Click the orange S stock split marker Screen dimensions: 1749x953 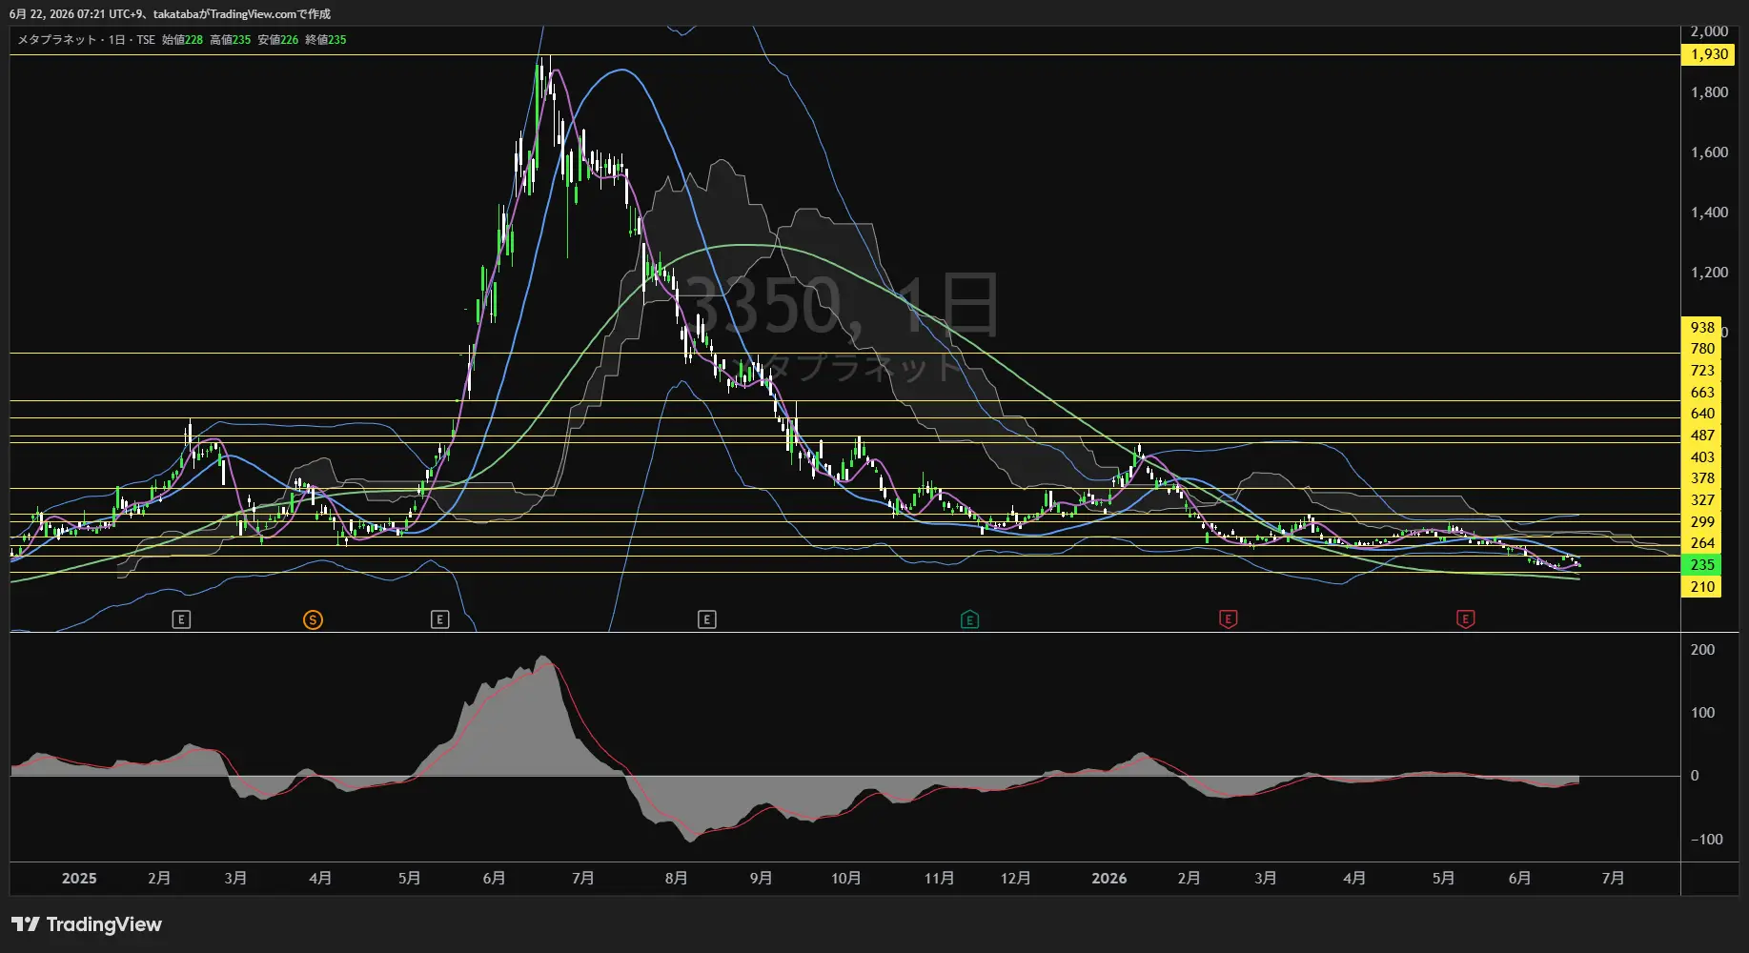pyautogui.click(x=313, y=620)
